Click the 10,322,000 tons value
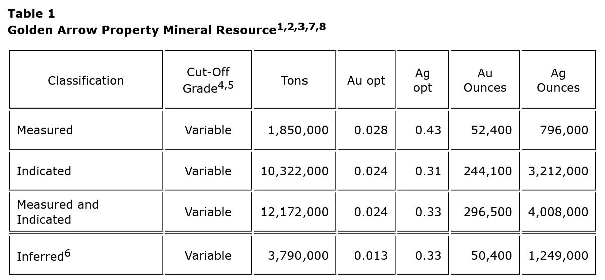This screenshot has width=605, height=280. coord(294,171)
